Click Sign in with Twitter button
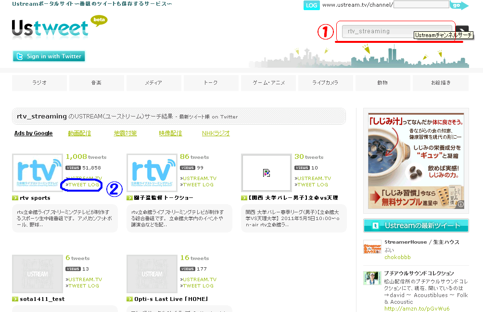The width and height of the screenshot is (483, 312). tap(49, 56)
